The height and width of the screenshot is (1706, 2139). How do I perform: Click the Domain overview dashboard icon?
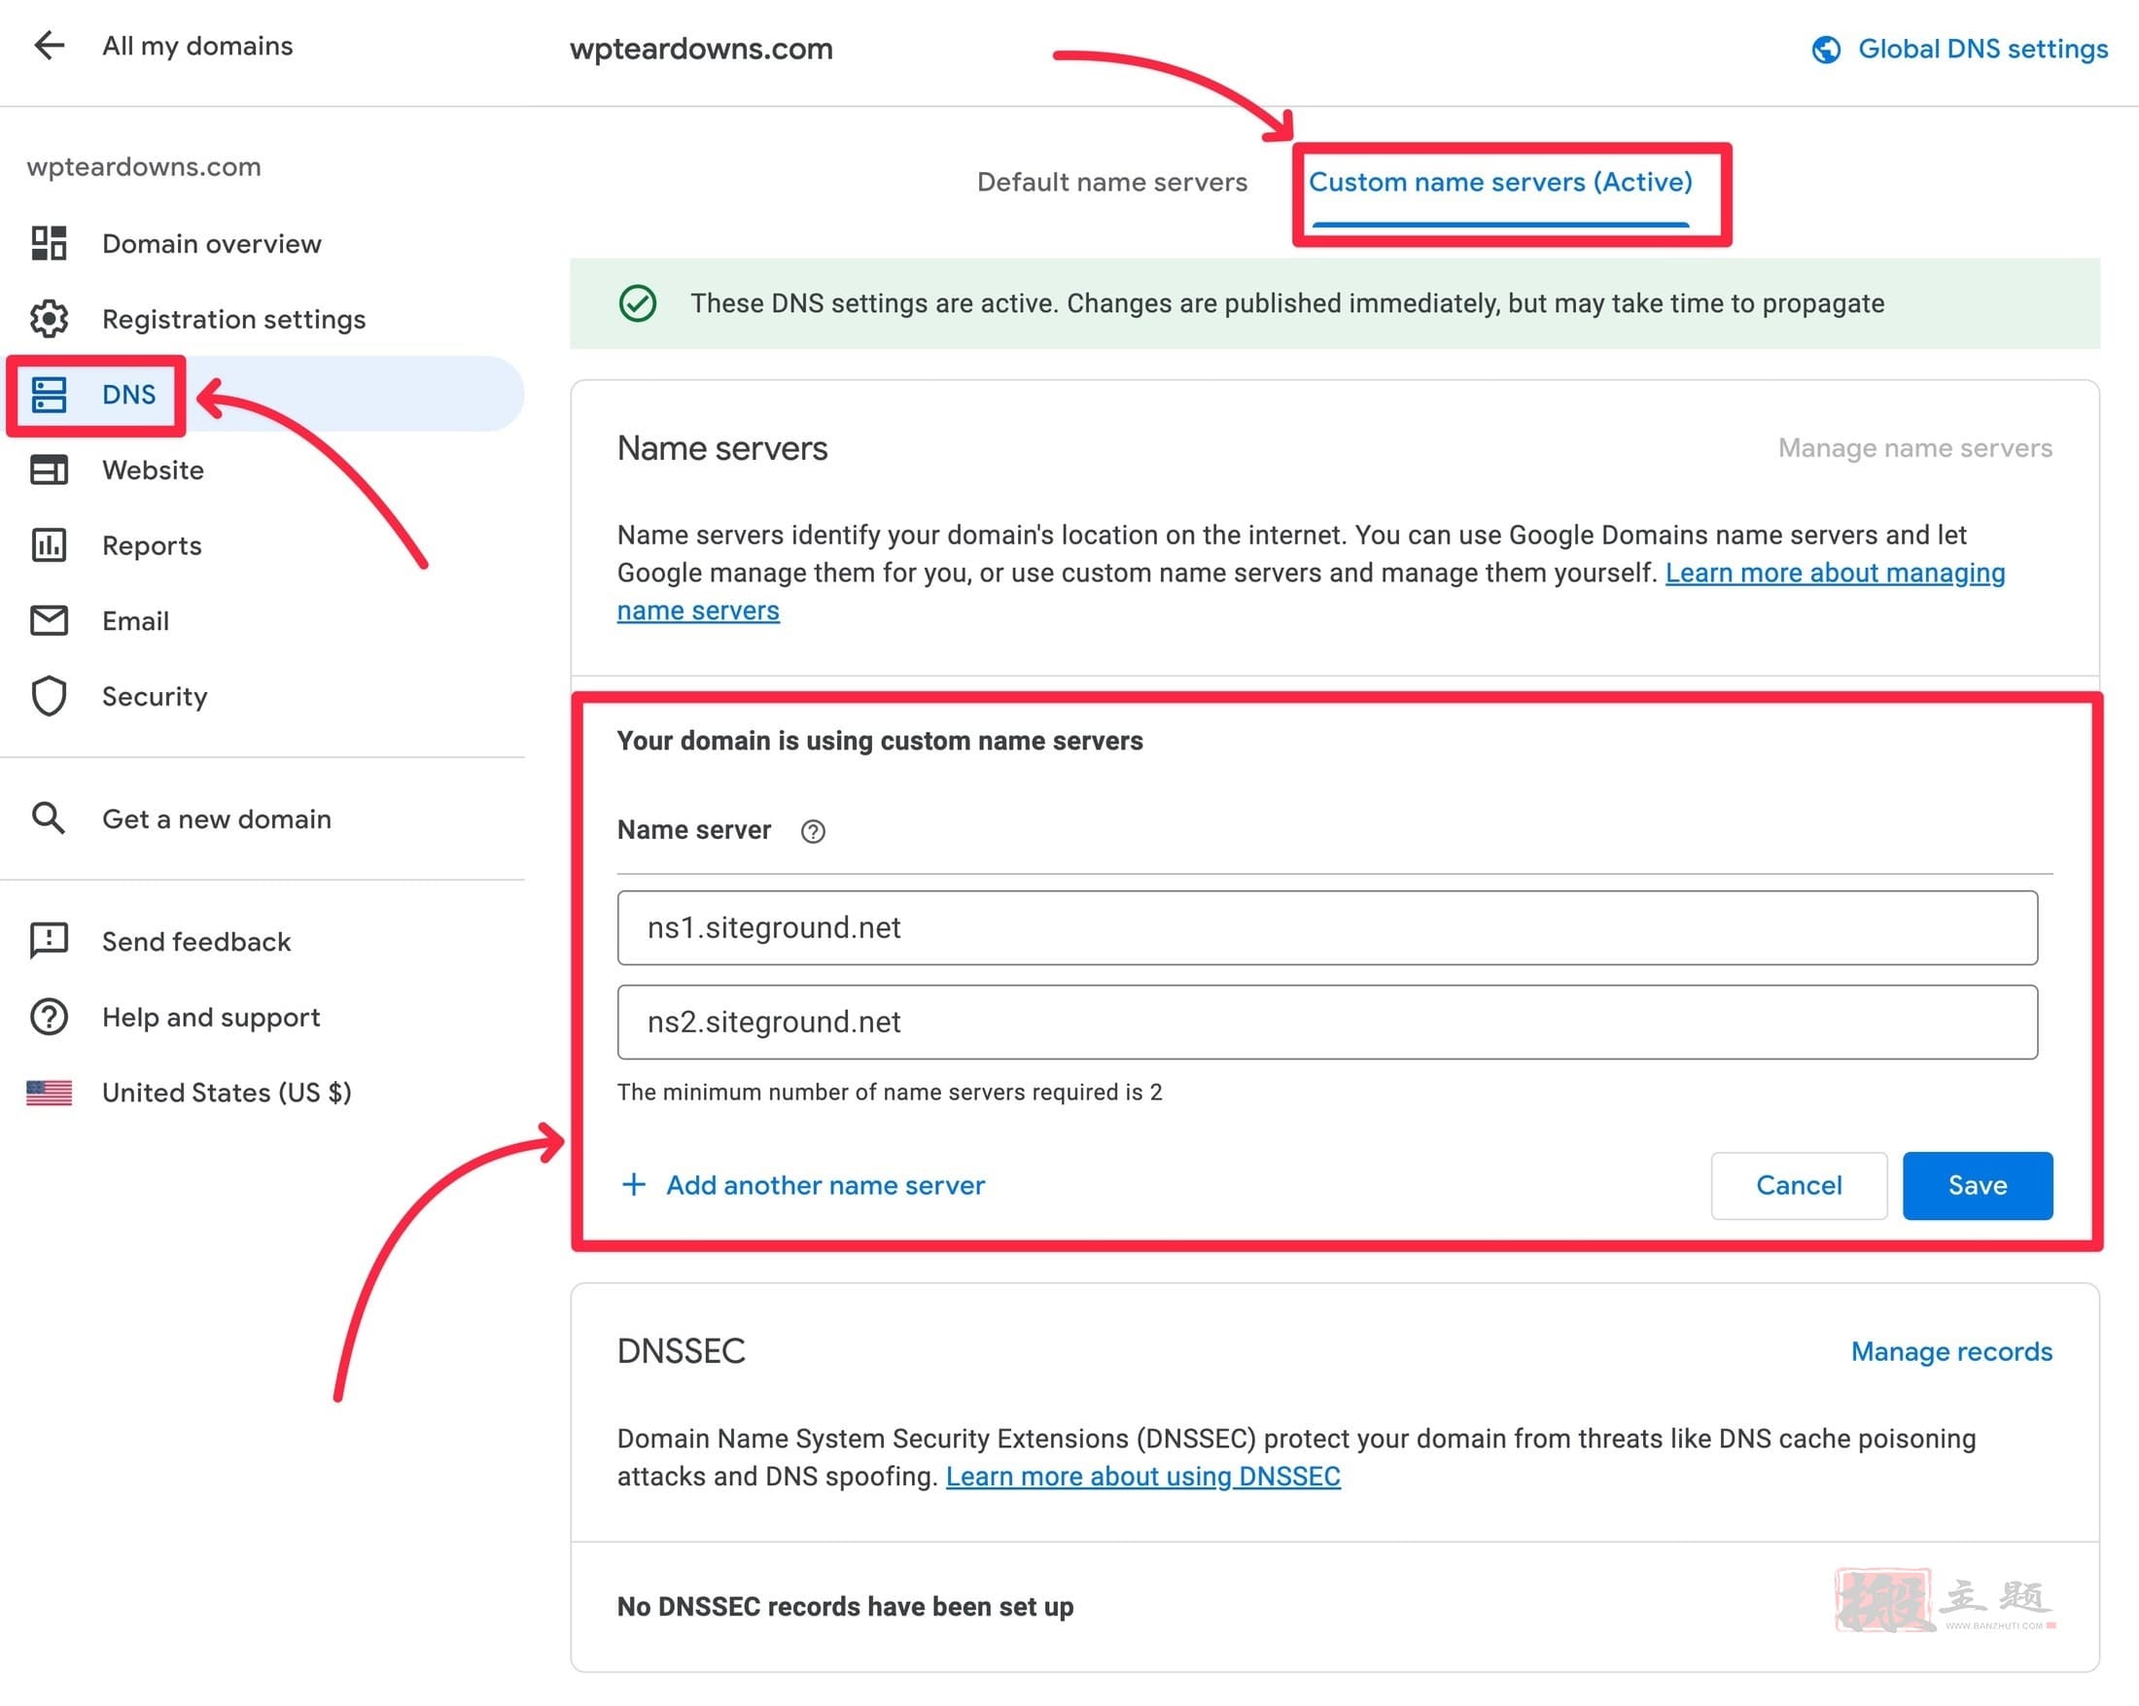(x=49, y=243)
